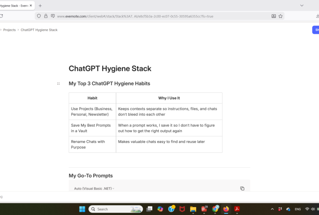Open the list all tabs dropdown
This screenshot has height=215, width=319.
pyautogui.click(x=302, y=6)
